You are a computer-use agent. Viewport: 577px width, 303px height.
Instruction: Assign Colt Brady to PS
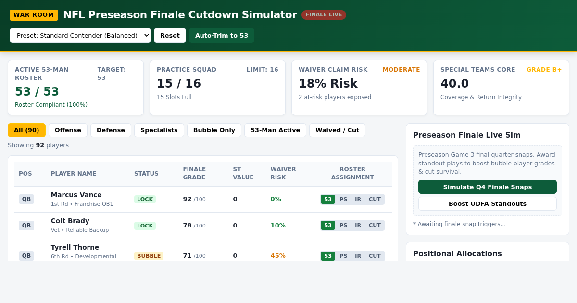(x=343, y=225)
